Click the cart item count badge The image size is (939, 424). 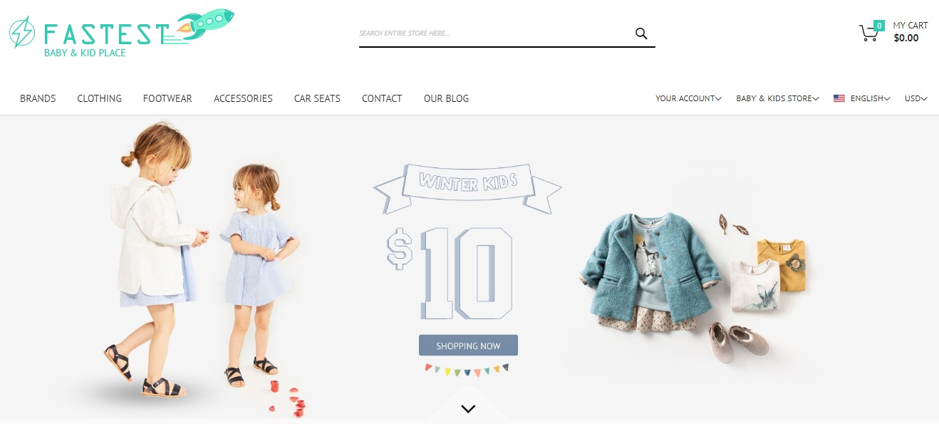879,26
